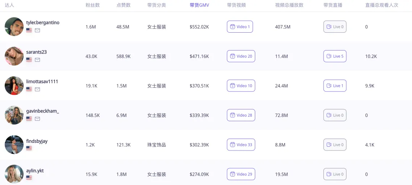Click the avatar of aylin.ykt
412x185 pixels.
click(14, 174)
